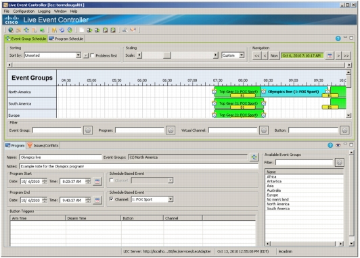Image resolution: width=360 pixels, height=258 pixels.
Task: Click clock icon at start of North America Top Gear
Action: [215, 92]
